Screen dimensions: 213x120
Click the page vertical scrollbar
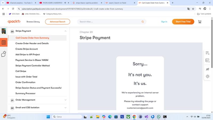click(212, 43)
